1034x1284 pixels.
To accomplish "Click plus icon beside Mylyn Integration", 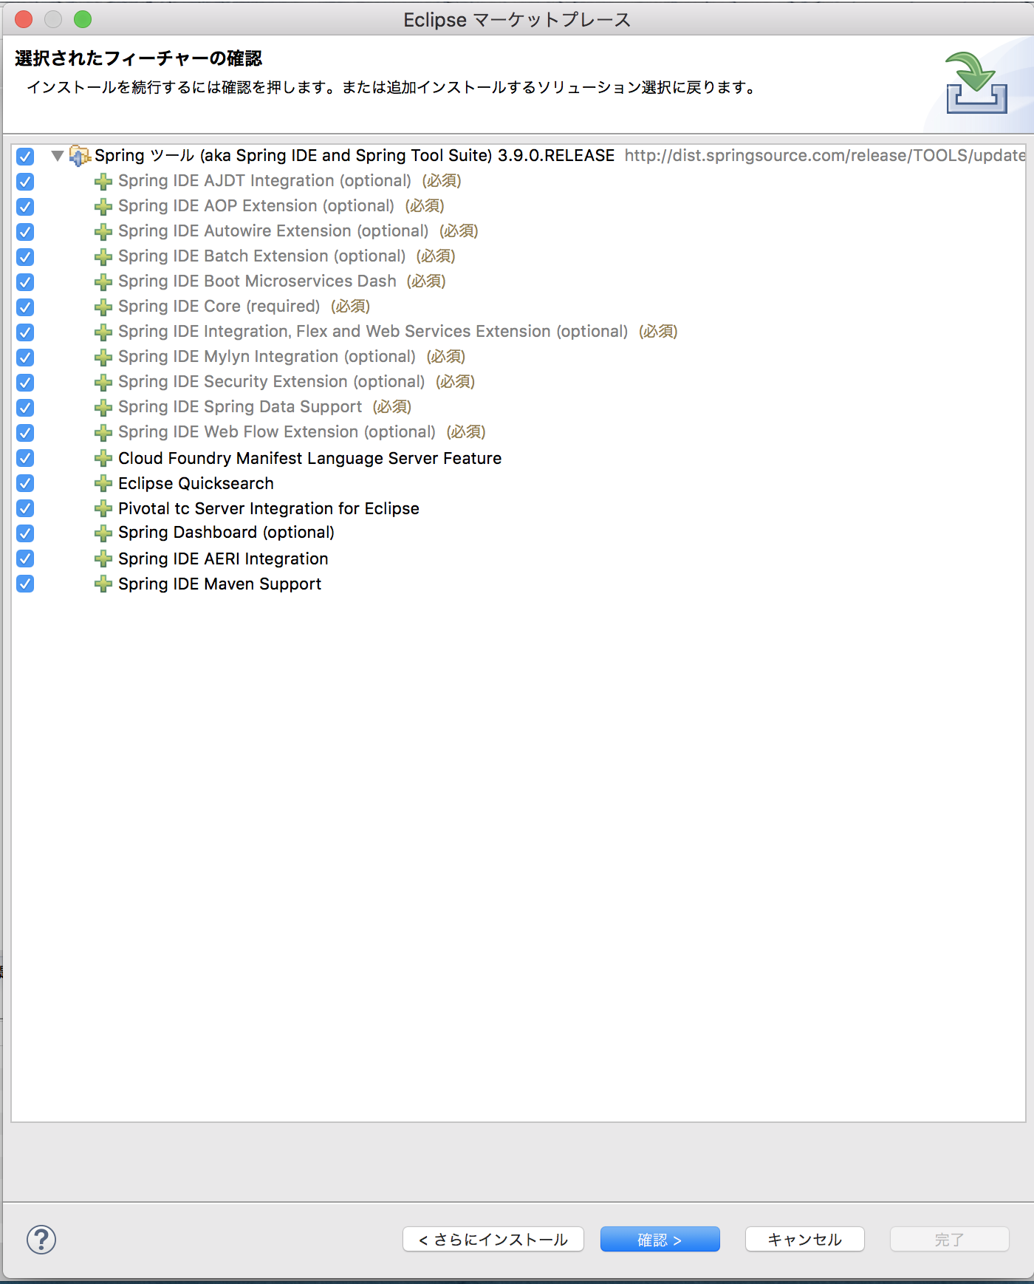I will coord(103,357).
